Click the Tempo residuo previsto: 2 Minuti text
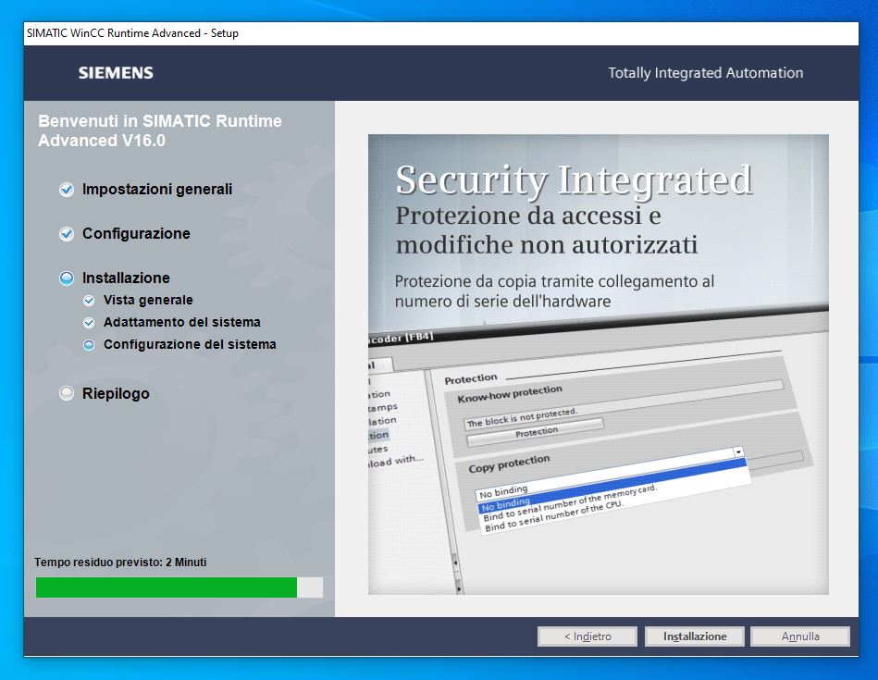 (x=120, y=562)
